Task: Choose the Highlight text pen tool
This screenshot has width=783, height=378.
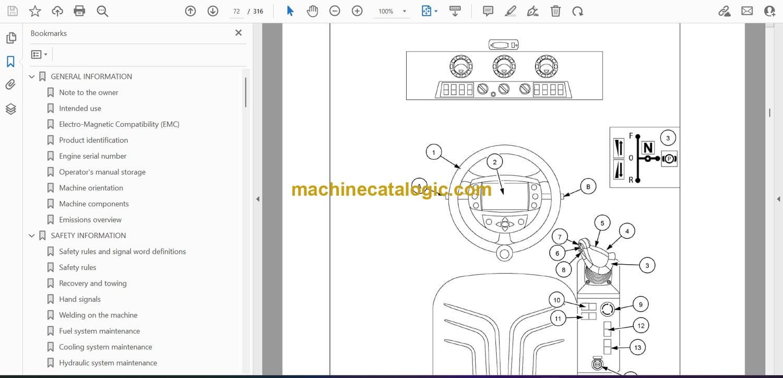Action: click(511, 11)
